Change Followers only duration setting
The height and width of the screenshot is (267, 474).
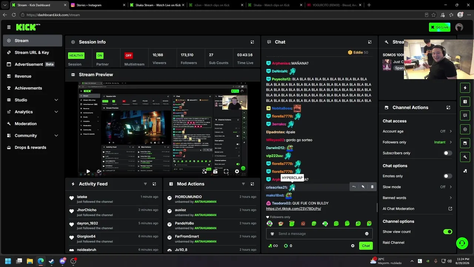click(417, 142)
